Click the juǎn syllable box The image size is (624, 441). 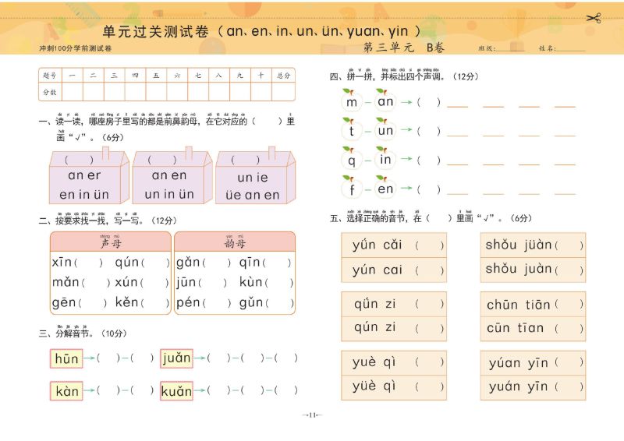[176, 358]
